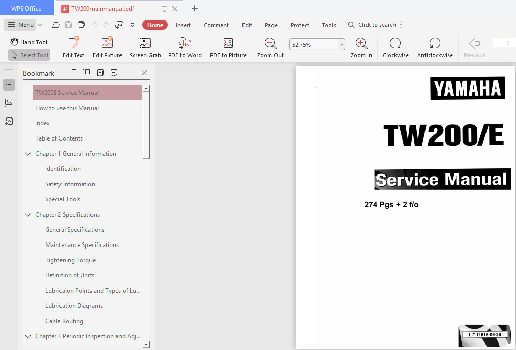Click the 52.75% zoom field
The width and height of the screenshot is (516, 350).
[314, 44]
